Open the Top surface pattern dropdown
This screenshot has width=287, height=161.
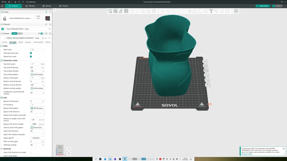tap(37, 74)
